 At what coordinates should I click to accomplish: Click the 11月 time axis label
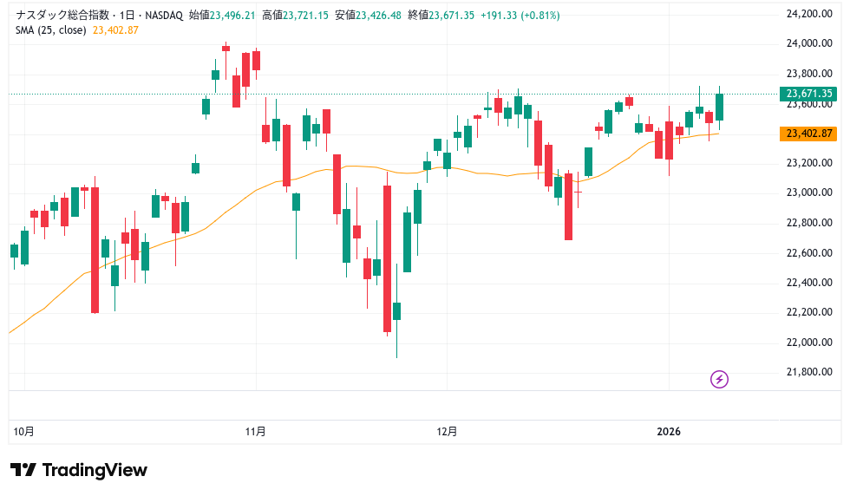coord(255,431)
